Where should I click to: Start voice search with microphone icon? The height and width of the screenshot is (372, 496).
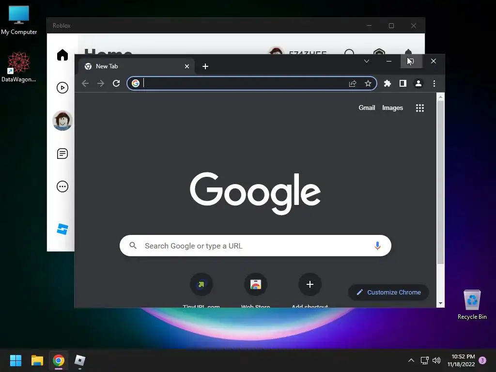click(x=377, y=246)
